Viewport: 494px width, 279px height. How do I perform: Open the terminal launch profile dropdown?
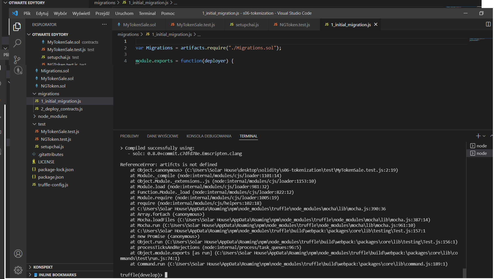484,136
